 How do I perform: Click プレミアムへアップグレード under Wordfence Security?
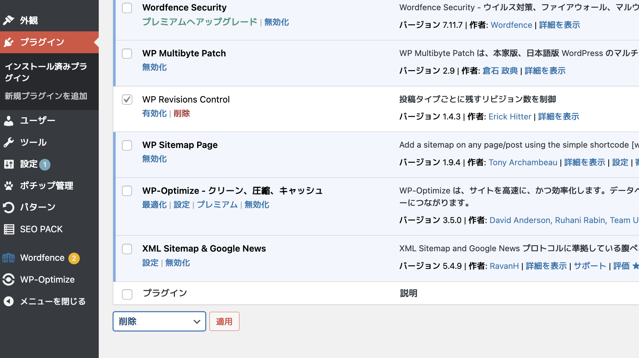pos(200,22)
